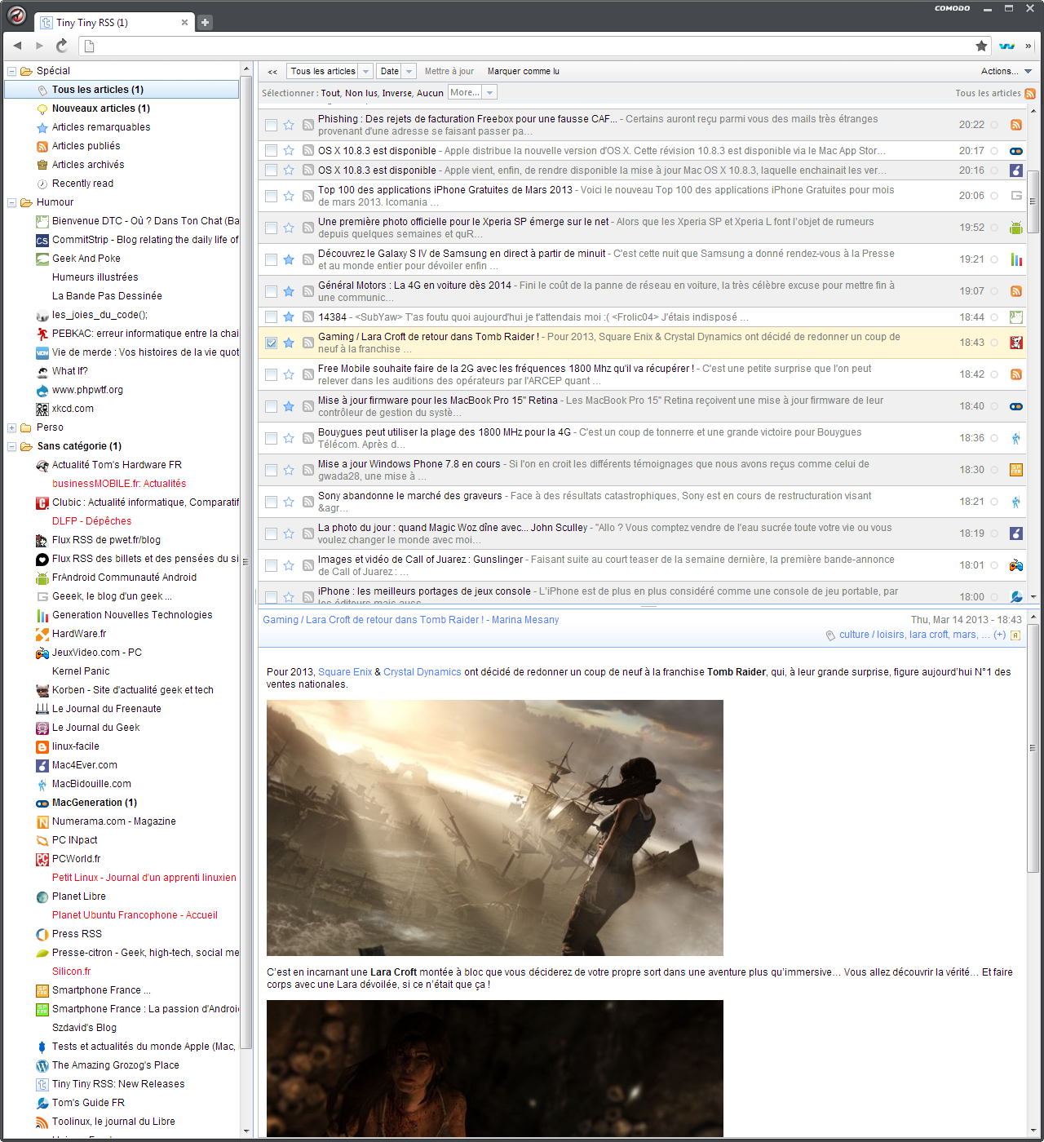Click publish icon on Lara Croft article row

[x=307, y=343]
